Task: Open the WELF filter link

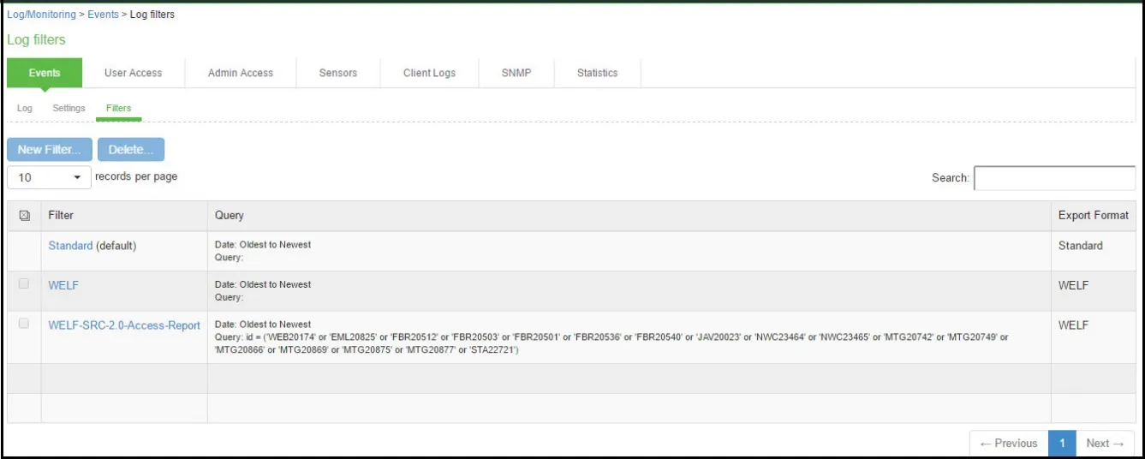Action: click(63, 285)
